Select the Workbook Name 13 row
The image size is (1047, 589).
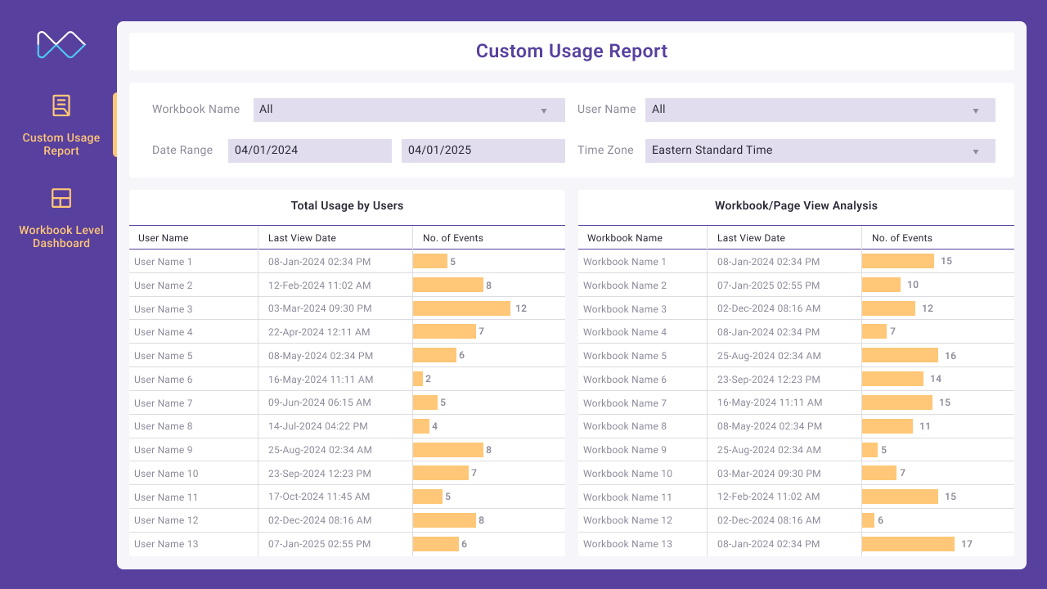(x=627, y=543)
